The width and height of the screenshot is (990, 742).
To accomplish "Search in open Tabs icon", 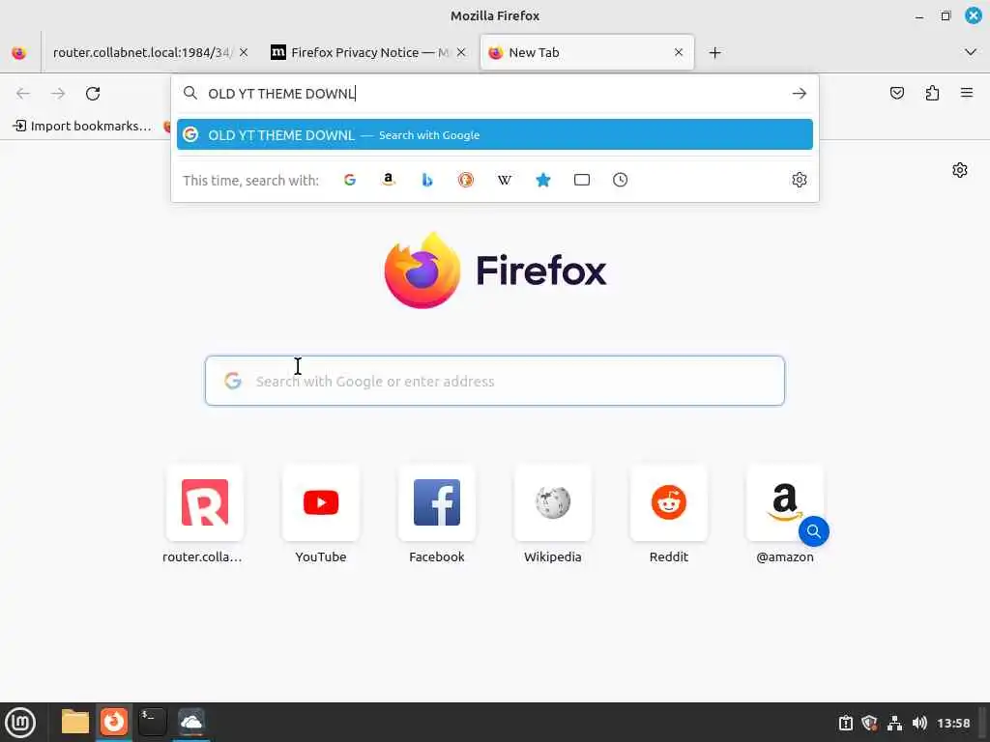I will click(581, 180).
